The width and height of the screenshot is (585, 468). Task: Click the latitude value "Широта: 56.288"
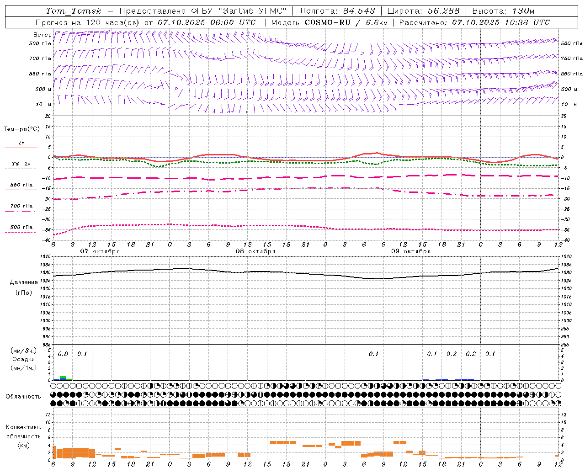point(423,11)
